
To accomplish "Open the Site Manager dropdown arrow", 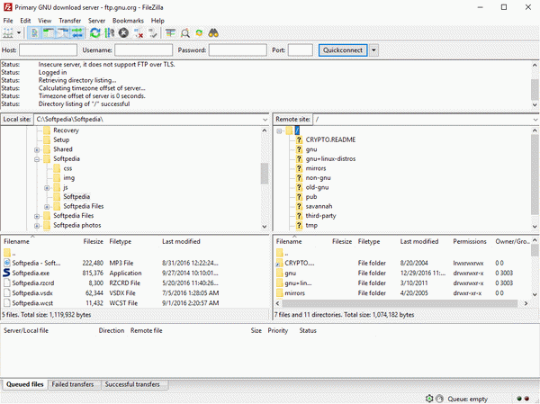I will (x=19, y=33).
